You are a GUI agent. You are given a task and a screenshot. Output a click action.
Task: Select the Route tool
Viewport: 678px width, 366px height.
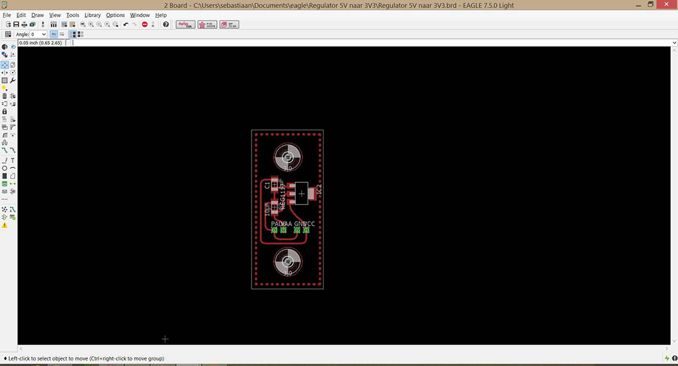[4, 150]
